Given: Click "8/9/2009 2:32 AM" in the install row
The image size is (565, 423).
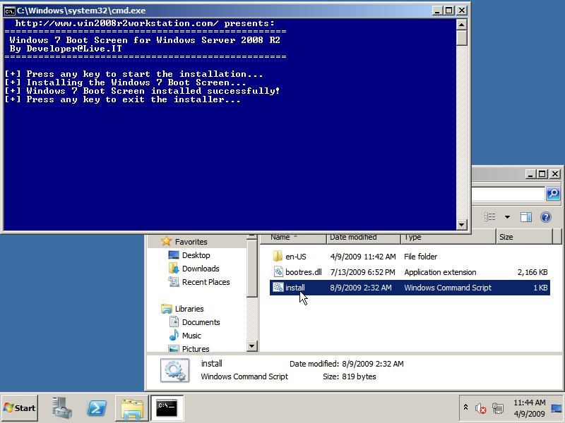Looking at the screenshot, I should pos(361,288).
